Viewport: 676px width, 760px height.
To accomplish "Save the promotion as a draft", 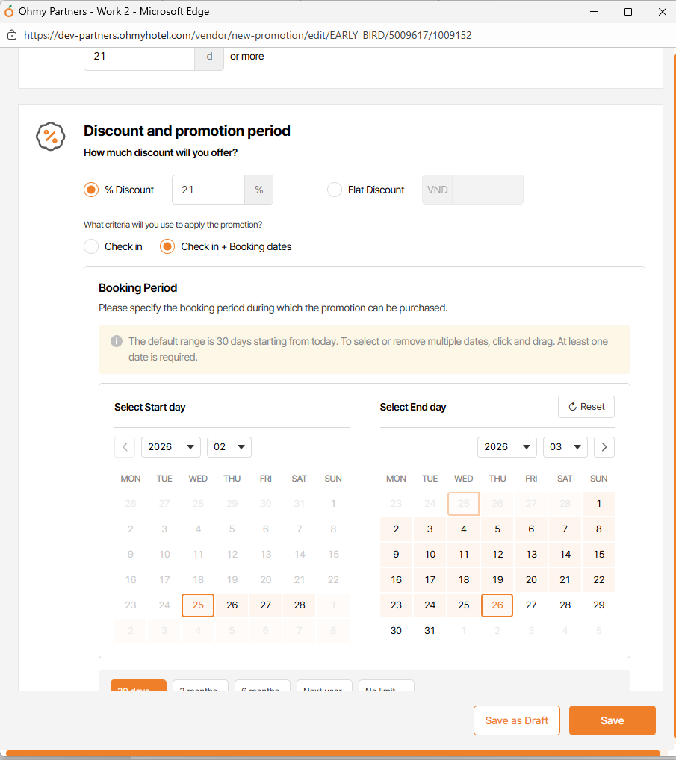I will tap(517, 720).
